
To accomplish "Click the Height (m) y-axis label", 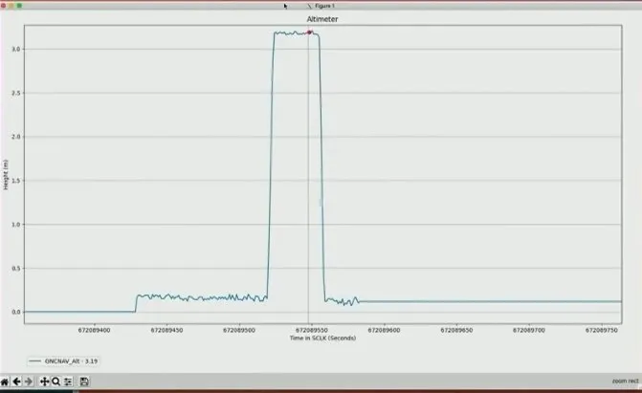I will (5, 172).
